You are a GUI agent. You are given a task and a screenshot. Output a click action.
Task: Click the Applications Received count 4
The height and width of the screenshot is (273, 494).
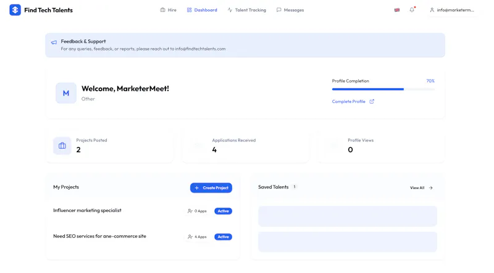click(x=214, y=150)
